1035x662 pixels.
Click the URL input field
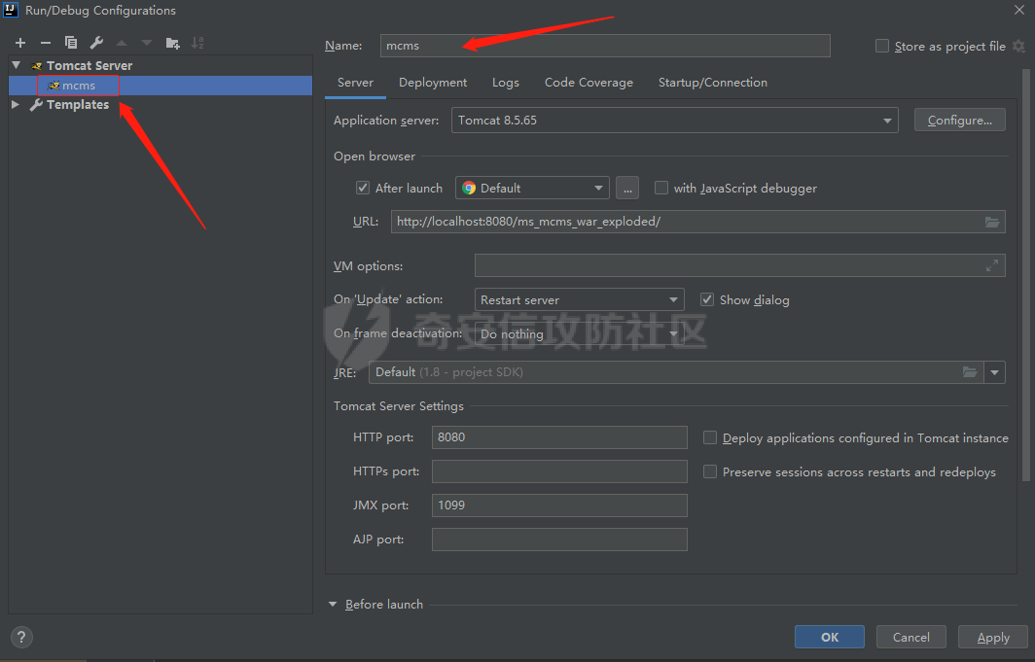pos(697,222)
